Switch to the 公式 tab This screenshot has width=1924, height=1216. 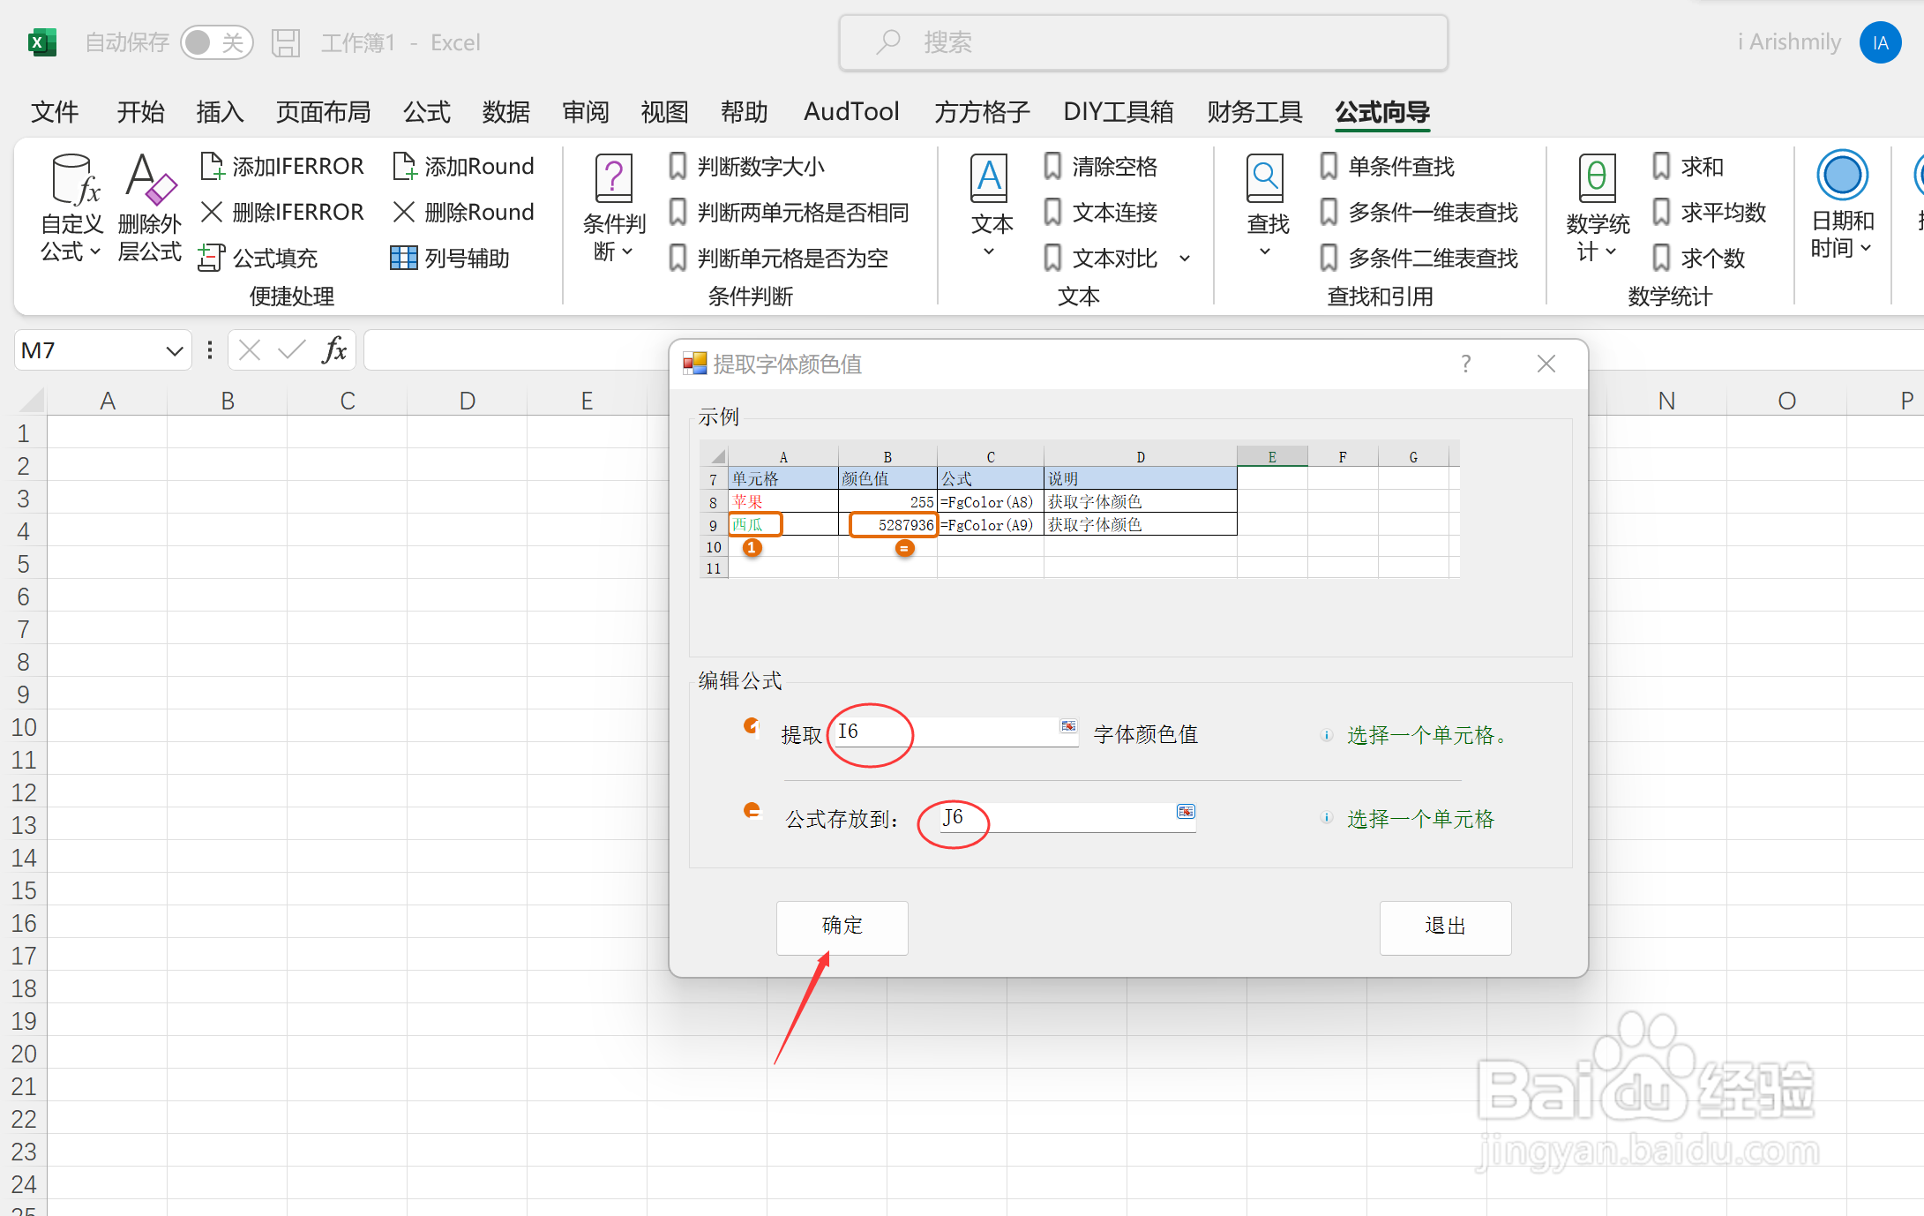427,112
